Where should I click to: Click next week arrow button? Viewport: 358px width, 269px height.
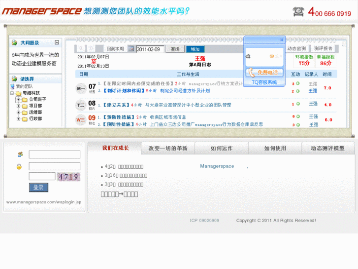(x=91, y=48)
